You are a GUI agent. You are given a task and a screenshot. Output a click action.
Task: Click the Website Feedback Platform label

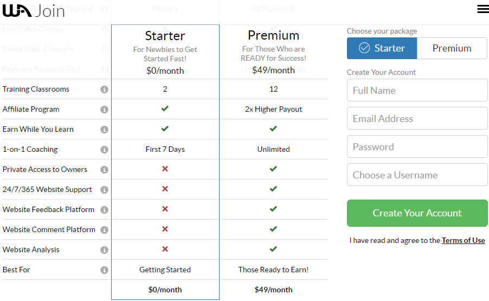[48, 209]
